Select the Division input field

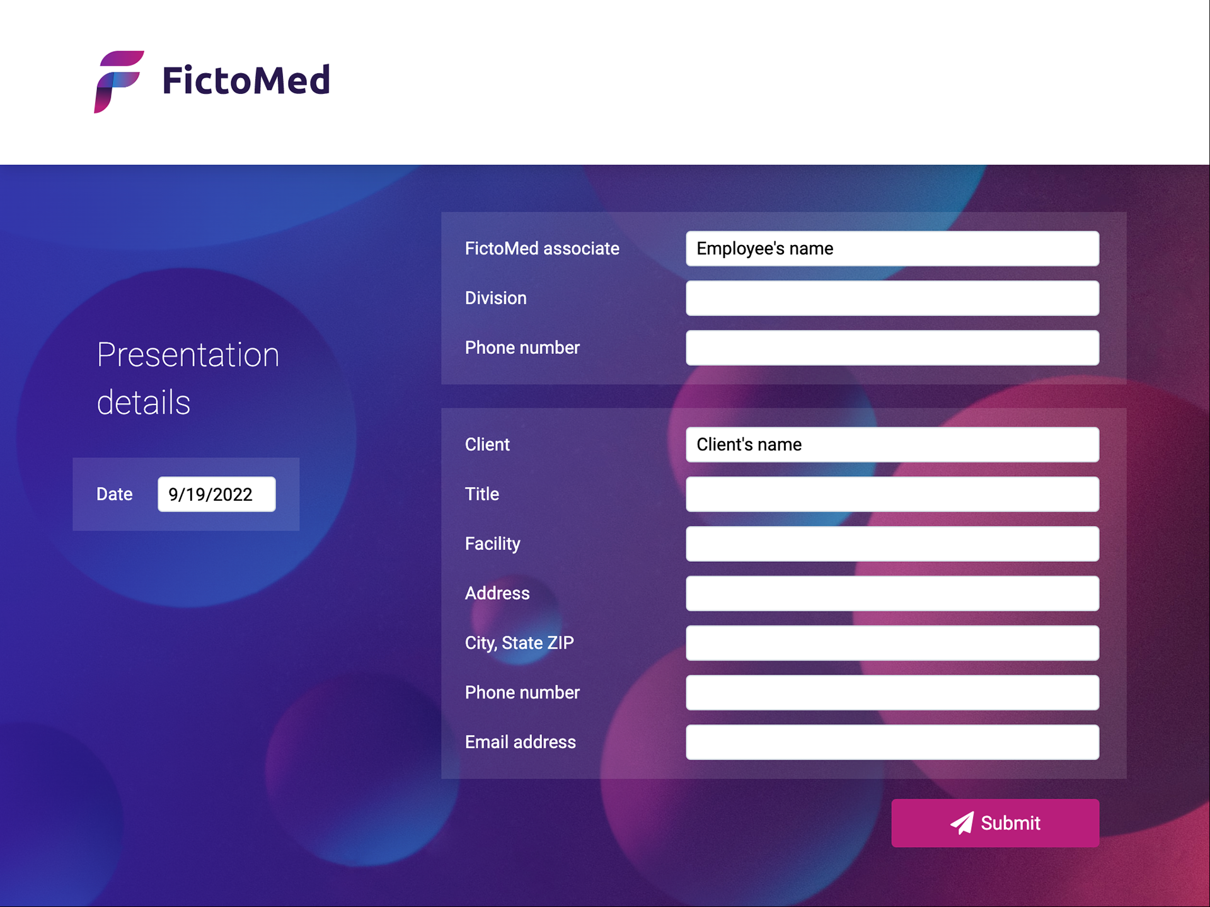coord(892,298)
